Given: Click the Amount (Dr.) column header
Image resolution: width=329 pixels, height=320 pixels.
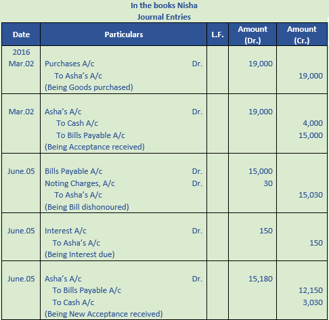Looking at the screenshot, I should [253, 35].
